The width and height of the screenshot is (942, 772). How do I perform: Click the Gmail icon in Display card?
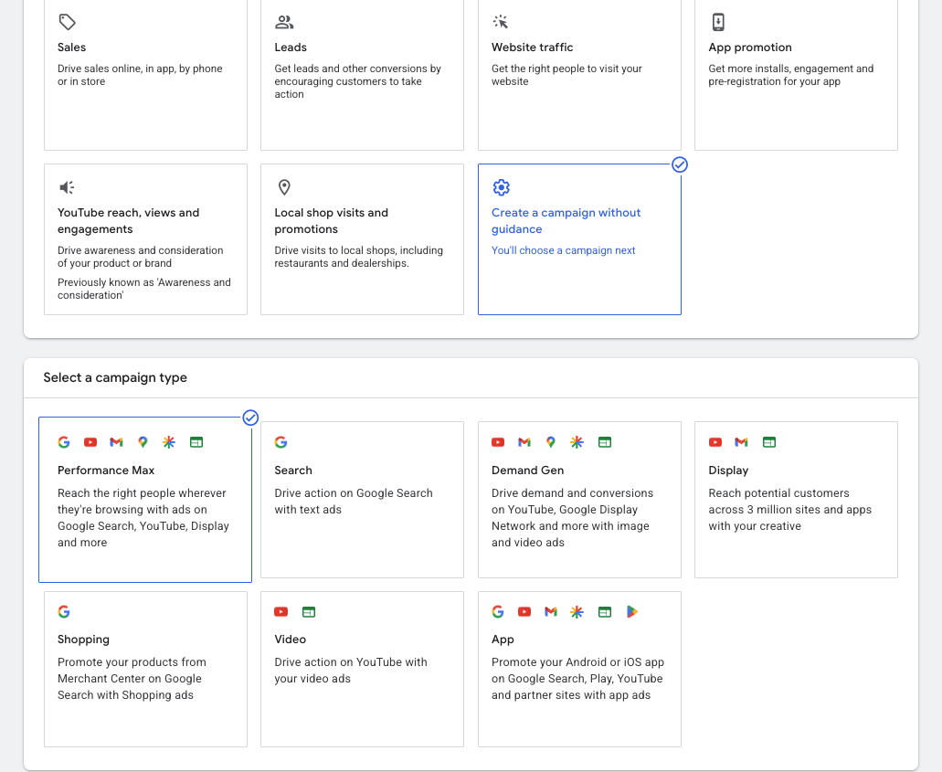pyautogui.click(x=741, y=442)
